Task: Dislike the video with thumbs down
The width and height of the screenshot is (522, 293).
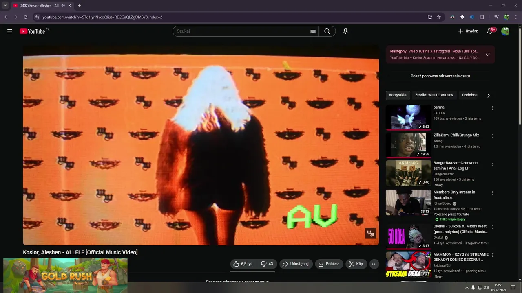Action: click(267, 264)
